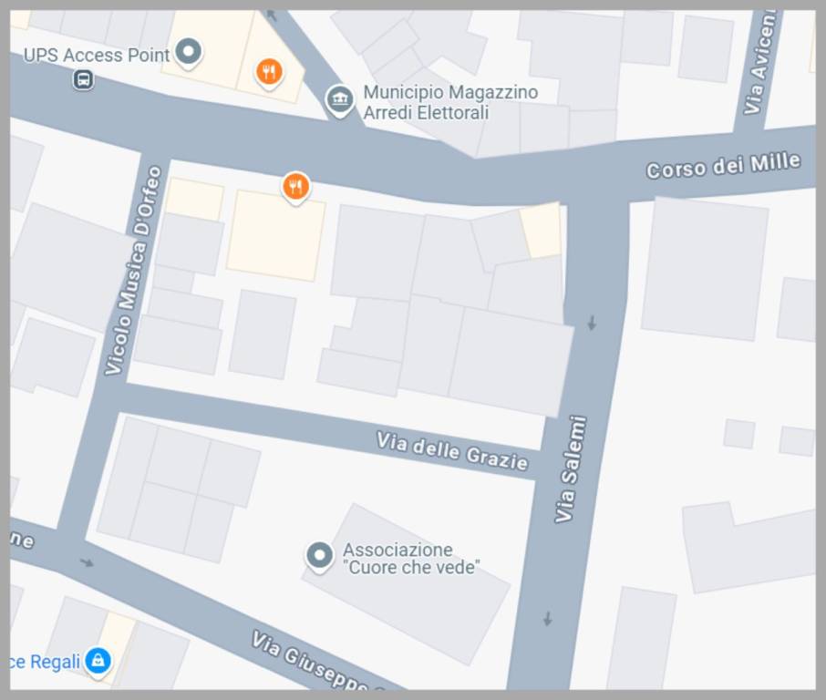Click the UPS Access Point label
This screenshot has height=700, width=826.
[97, 56]
